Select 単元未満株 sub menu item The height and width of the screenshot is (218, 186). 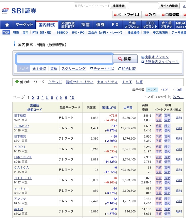pyautogui.click(x=160, y=33)
